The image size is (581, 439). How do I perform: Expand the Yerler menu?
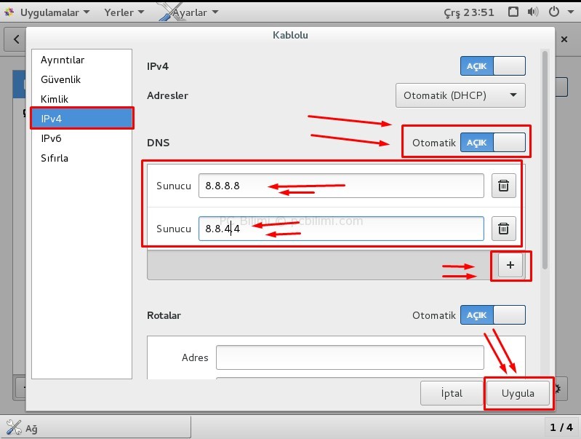[x=124, y=12]
